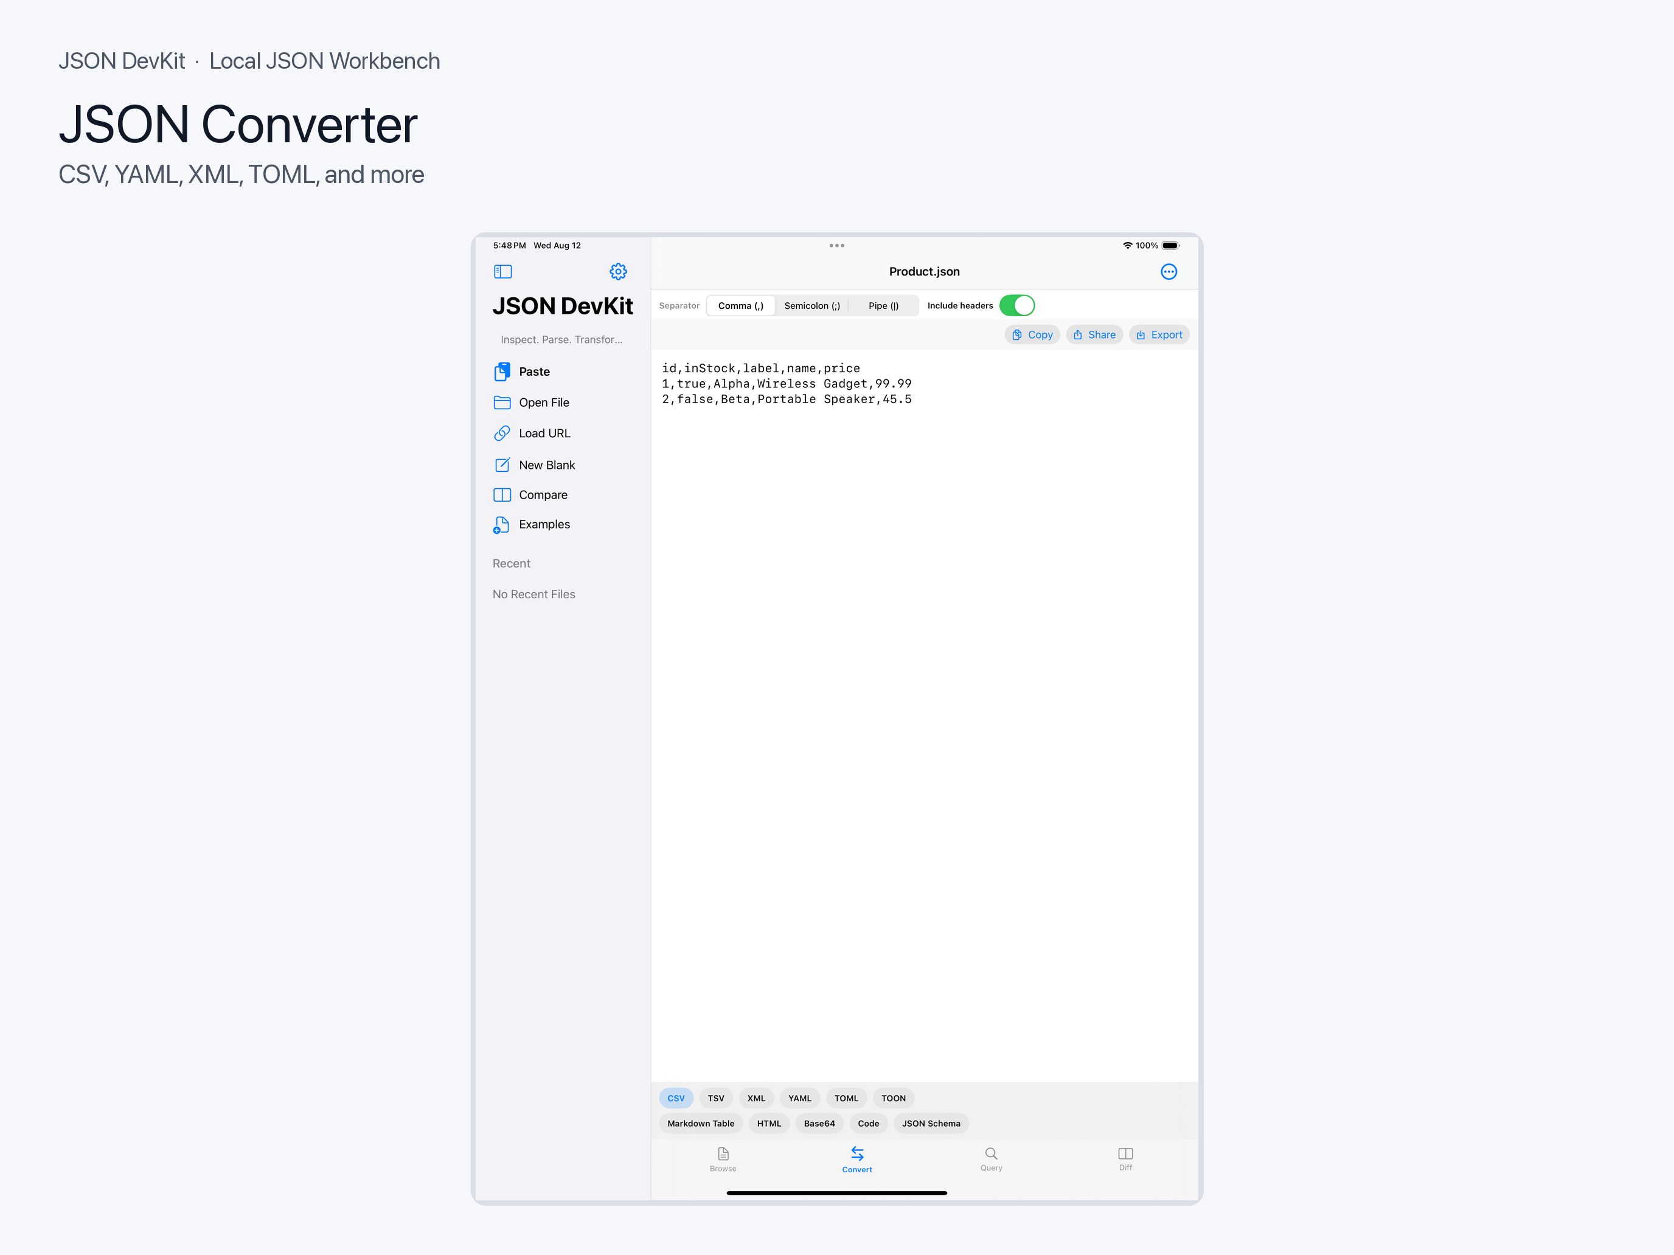
Task: Select Load URL in sidebar
Action: 563,434
